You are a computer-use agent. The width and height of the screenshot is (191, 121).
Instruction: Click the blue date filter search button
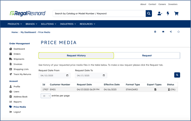point(177,75)
